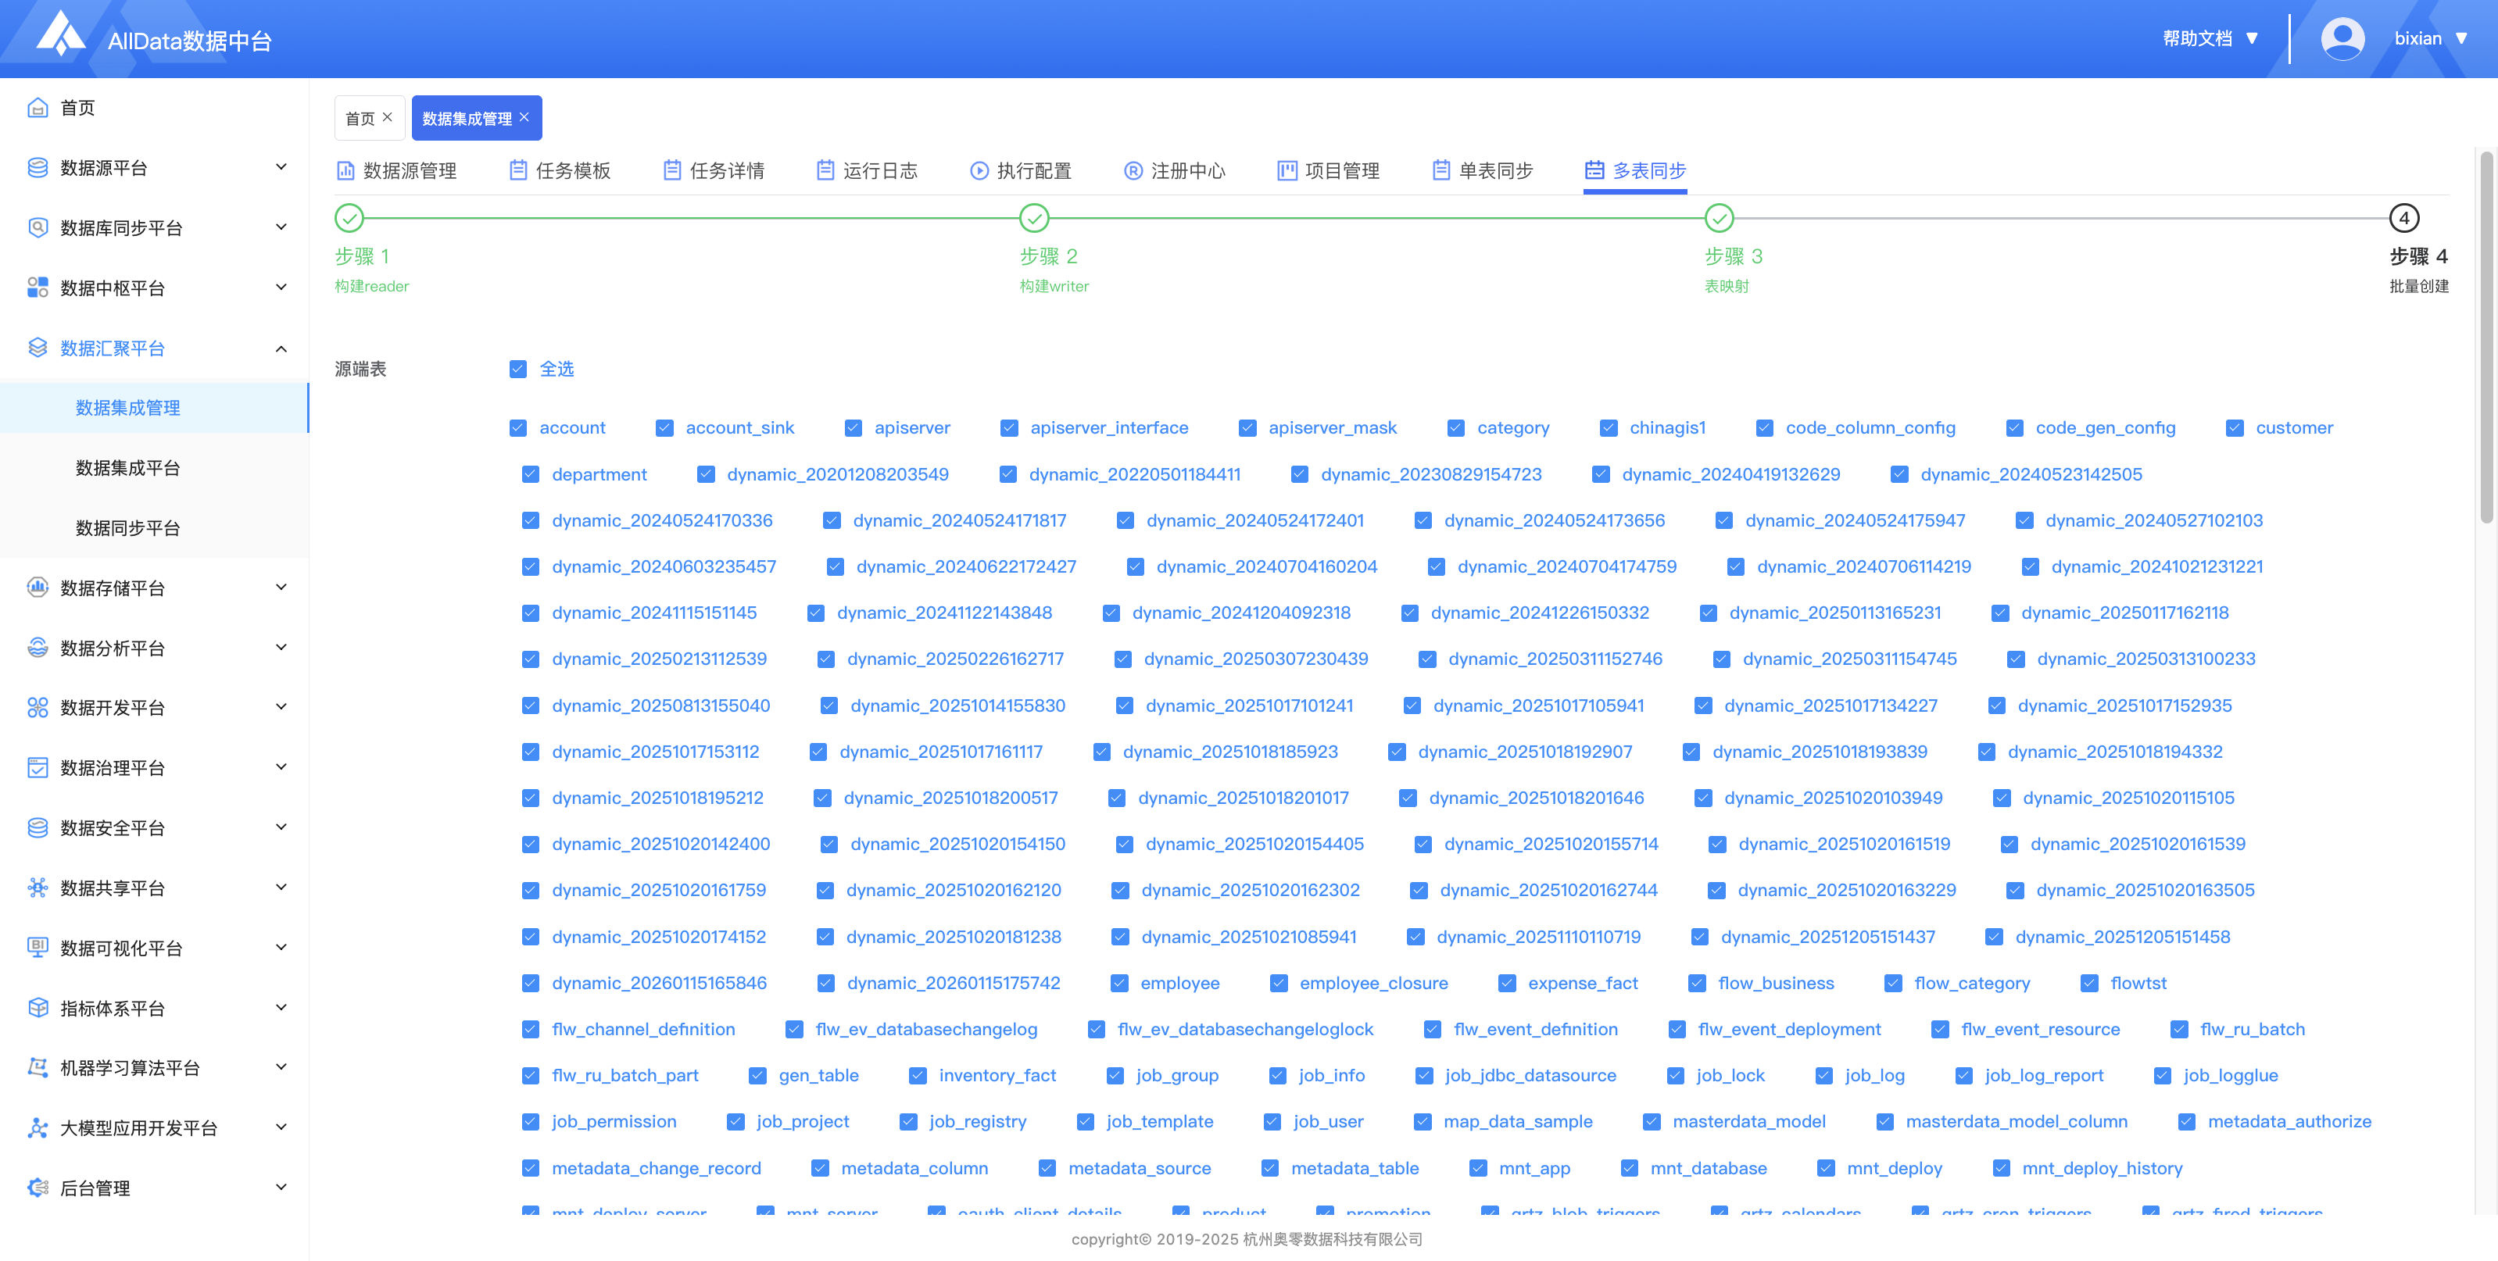The height and width of the screenshot is (1261, 2498).
Task: Close the 数据集成管理 tab
Action: click(x=524, y=117)
